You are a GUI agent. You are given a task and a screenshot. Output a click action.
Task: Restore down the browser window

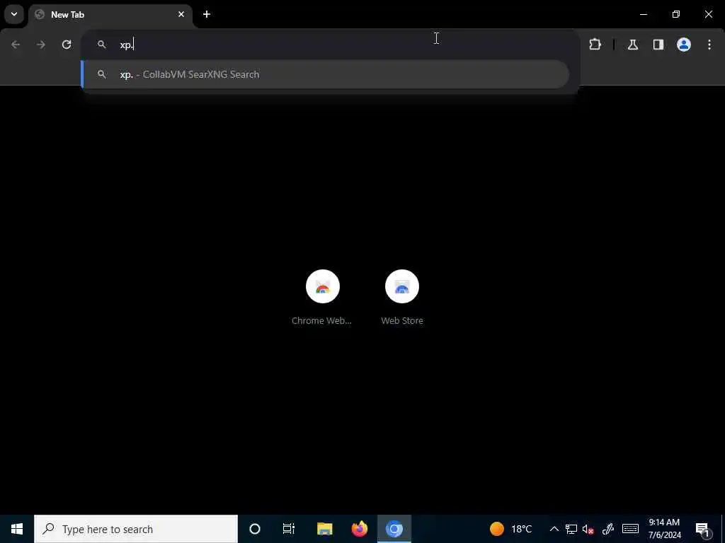point(676,14)
